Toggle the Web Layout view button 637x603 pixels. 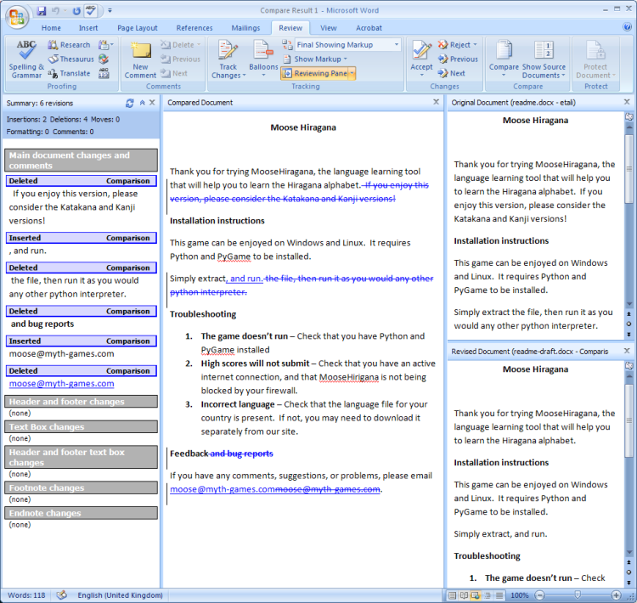(476, 595)
